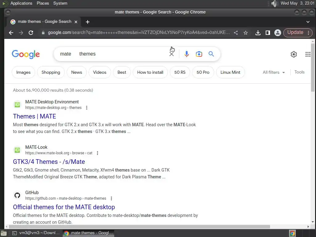Switch to Videos results
The image size is (316, 237).
(100, 72)
